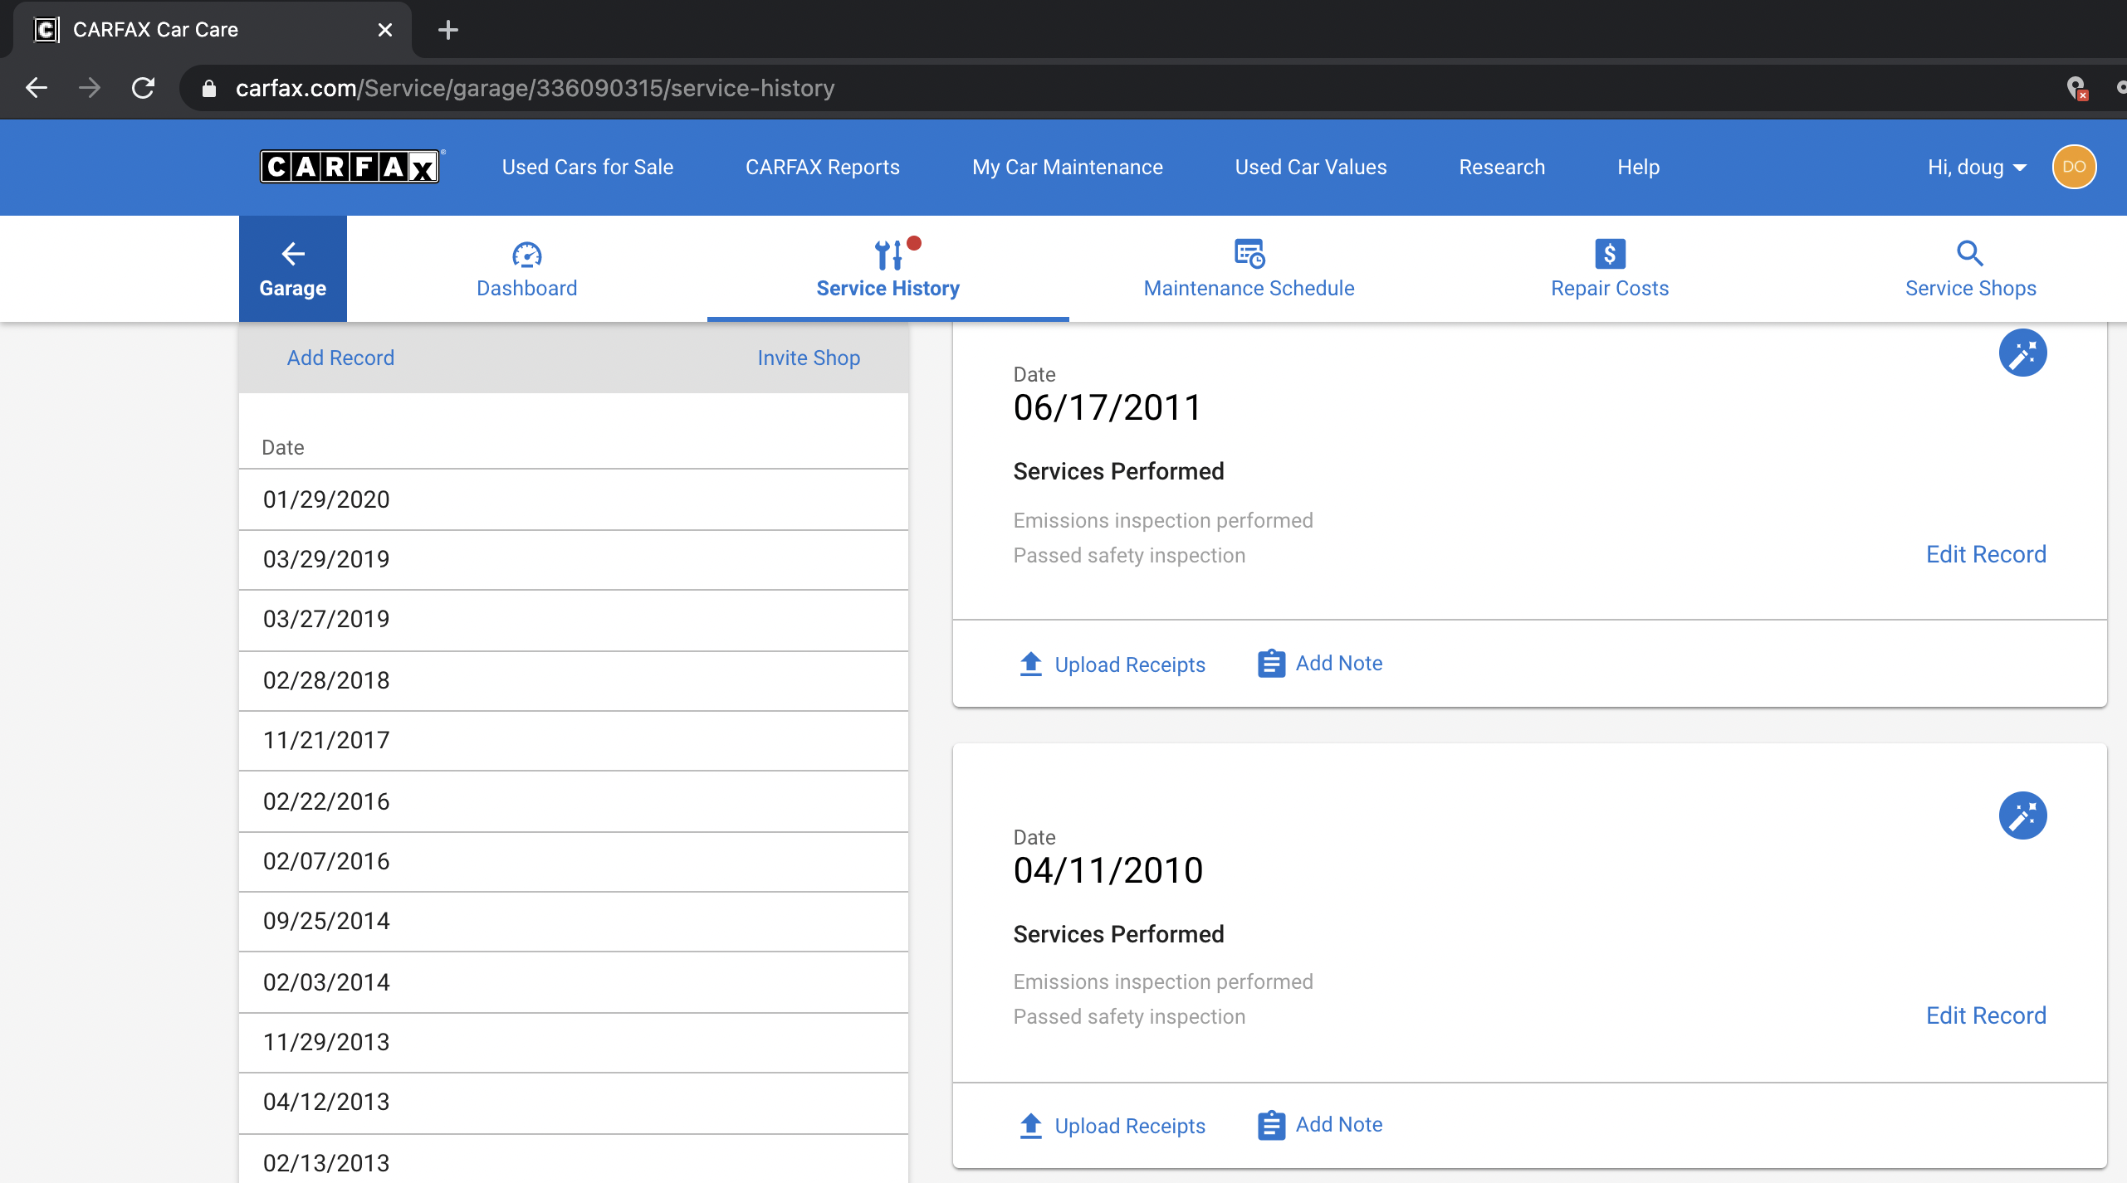Open CARFAX Reports menu item
The image size is (2127, 1183).
(823, 167)
